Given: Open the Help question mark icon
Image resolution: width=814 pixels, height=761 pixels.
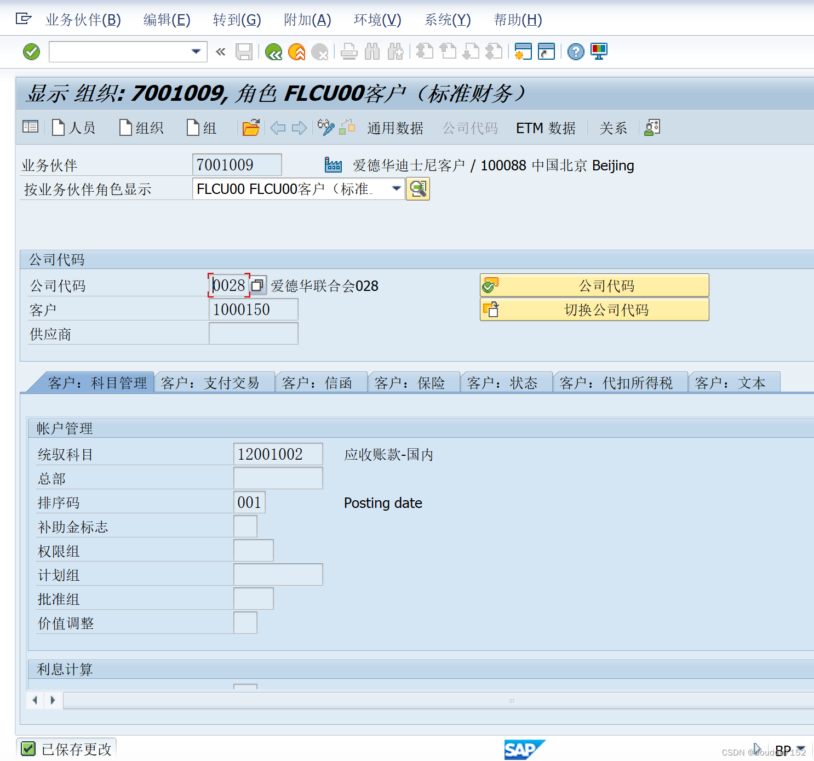Looking at the screenshot, I should coord(576,52).
